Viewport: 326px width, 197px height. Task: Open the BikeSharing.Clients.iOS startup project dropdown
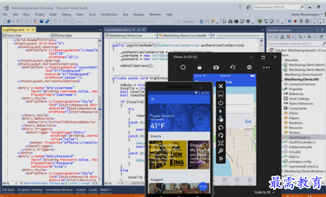coord(148,22)
